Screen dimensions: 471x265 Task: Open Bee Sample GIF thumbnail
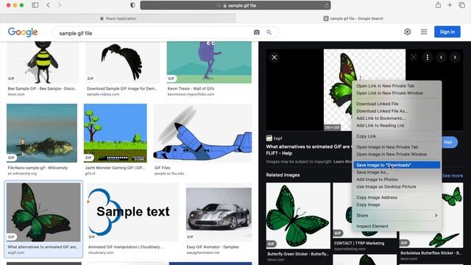click(x=43, y=62)
